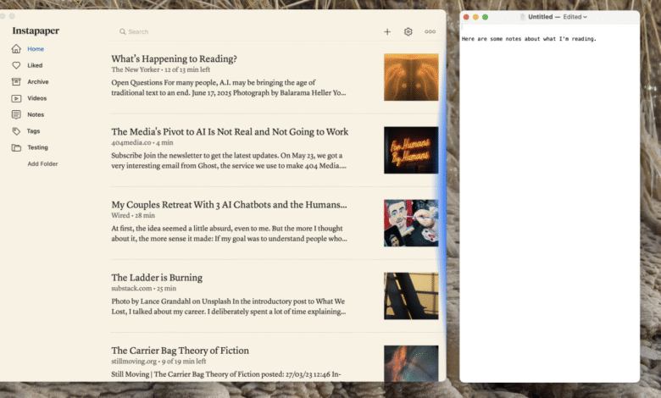661x398 pixels.
Task: Click the excerpt 'At first, the idea seemed'
Action: (230, 234)
